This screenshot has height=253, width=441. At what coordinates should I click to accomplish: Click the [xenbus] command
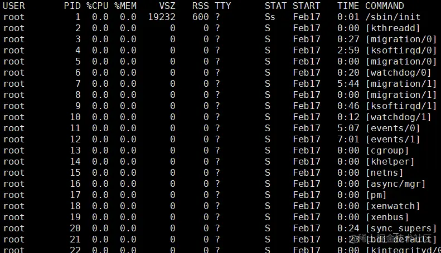387,217
